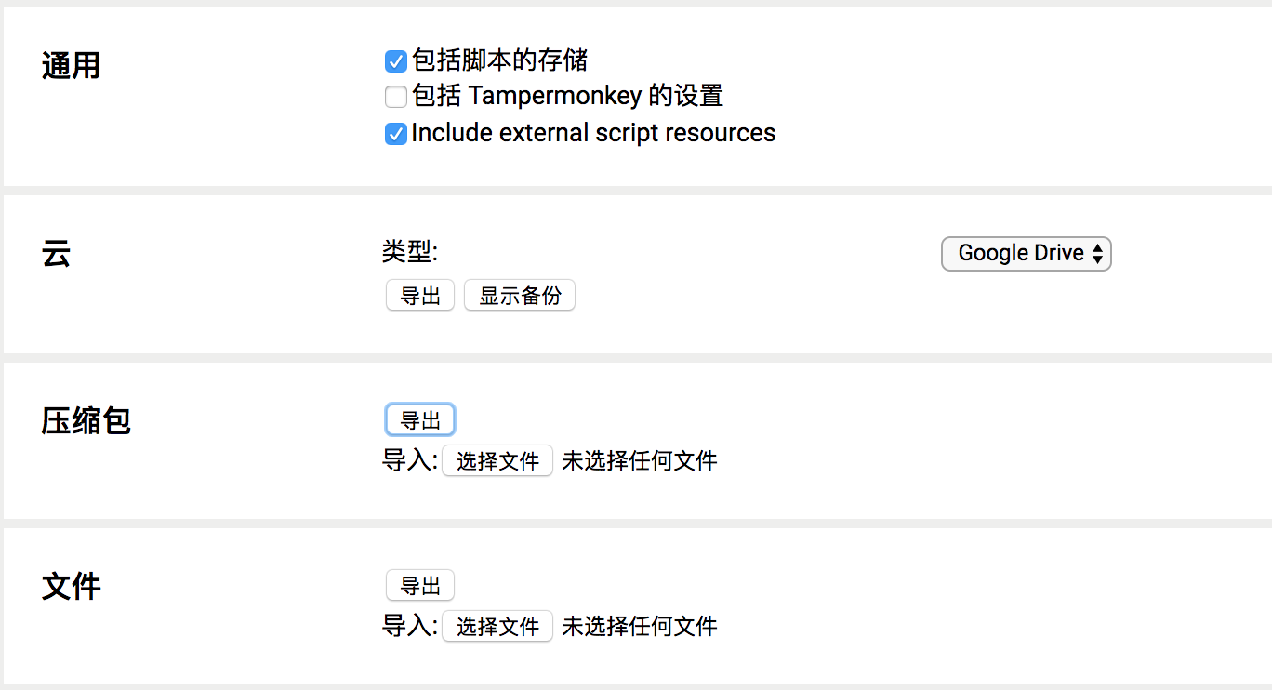
Task: Click the Include external script resources label text
Action: [x=593, y=133]
